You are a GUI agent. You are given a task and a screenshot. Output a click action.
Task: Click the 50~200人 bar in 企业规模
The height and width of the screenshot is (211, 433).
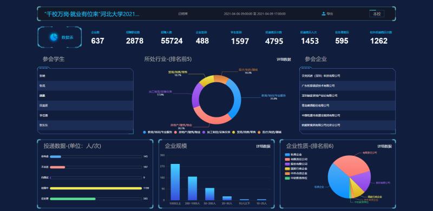point(209,194)
